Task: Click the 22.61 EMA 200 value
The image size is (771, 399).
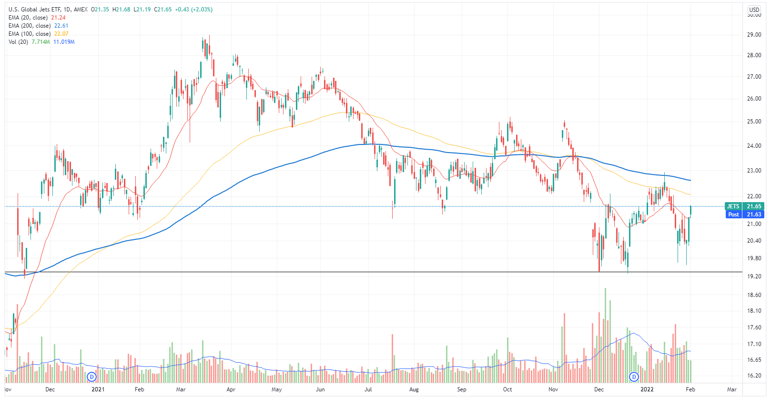Action: (61, 26)
